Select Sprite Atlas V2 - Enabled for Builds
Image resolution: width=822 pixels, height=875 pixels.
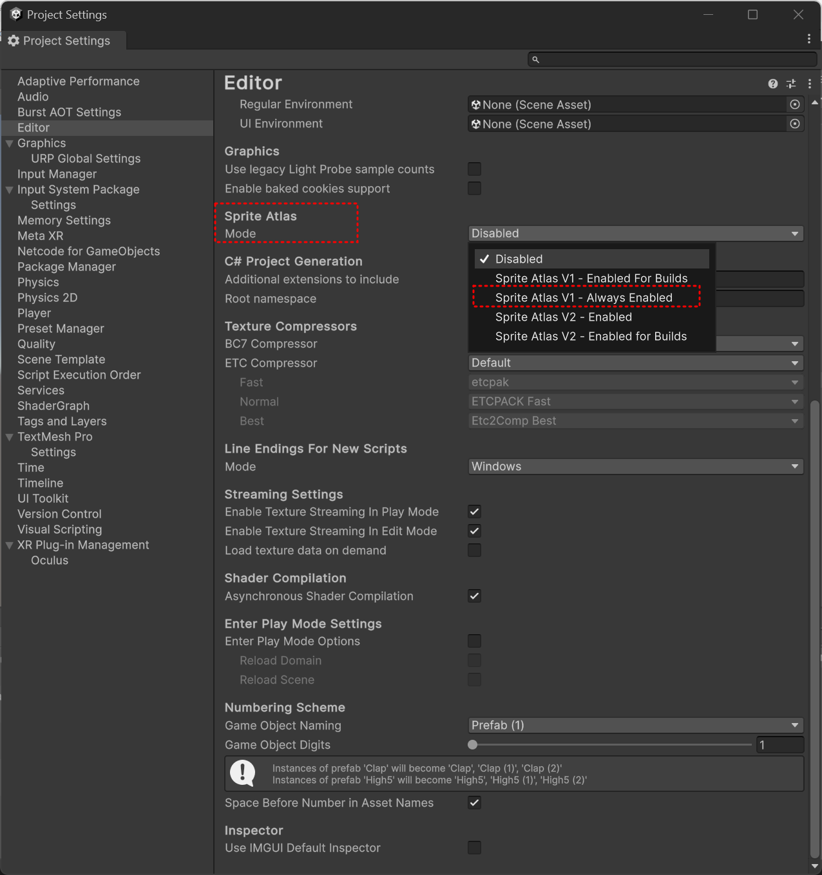coord(592,336)
